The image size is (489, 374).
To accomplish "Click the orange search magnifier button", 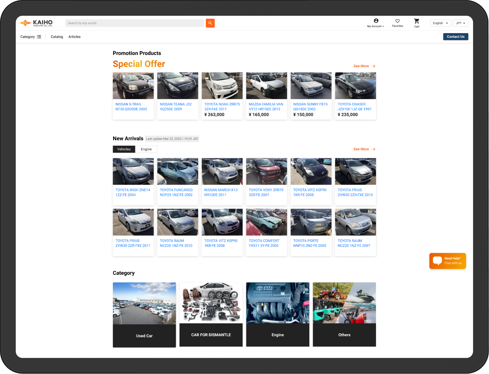I will 210,23.
